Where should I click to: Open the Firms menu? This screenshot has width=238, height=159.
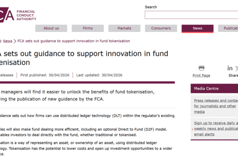click(x=88, y=28)
